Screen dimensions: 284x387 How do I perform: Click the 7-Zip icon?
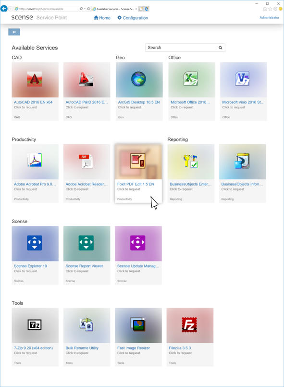(35, 325)
